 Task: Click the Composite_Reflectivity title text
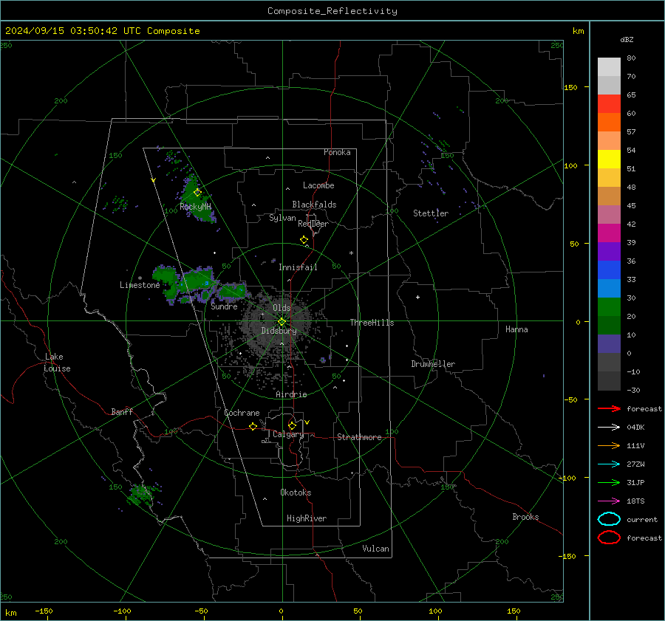coord(332,11)
